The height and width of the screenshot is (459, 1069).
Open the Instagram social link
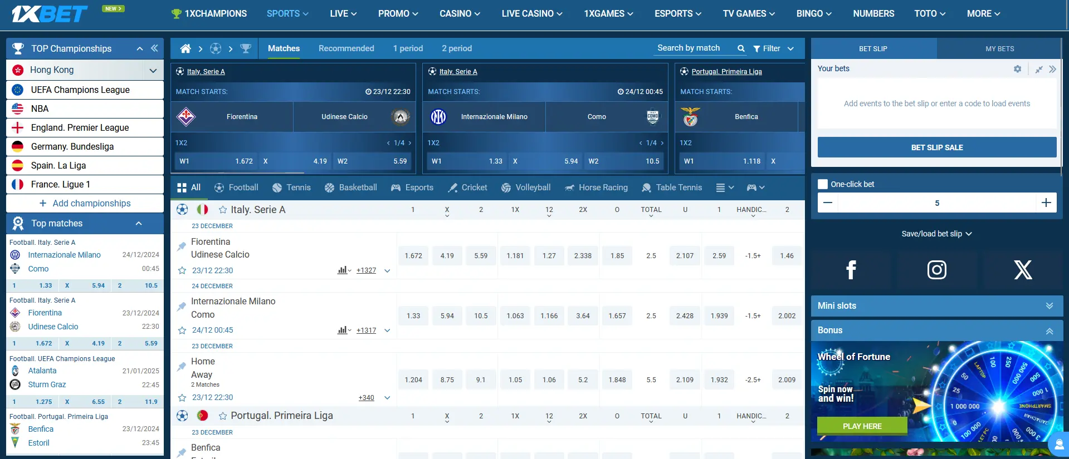(937, 270)
